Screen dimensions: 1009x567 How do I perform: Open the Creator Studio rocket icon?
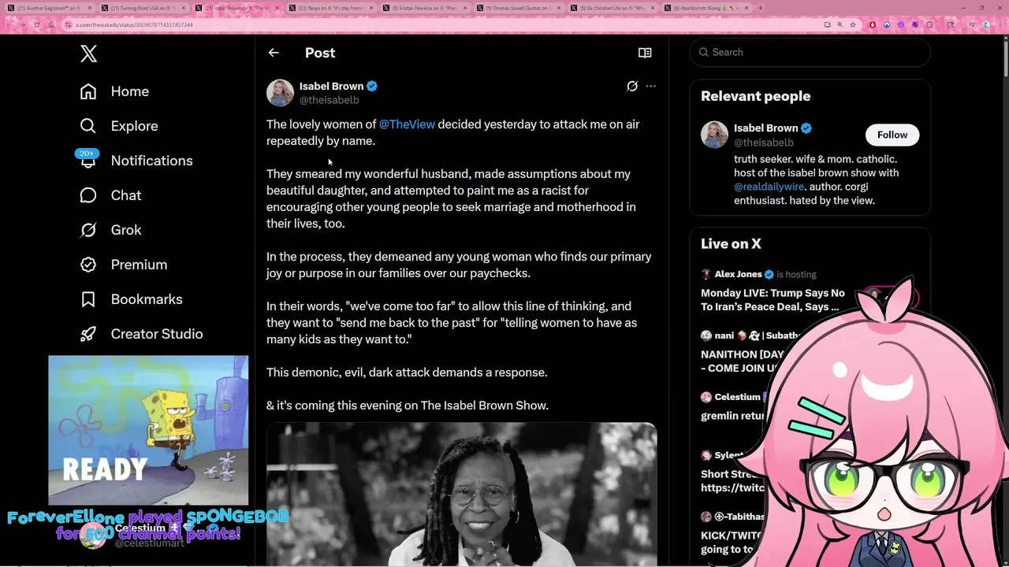pos(88,334)
